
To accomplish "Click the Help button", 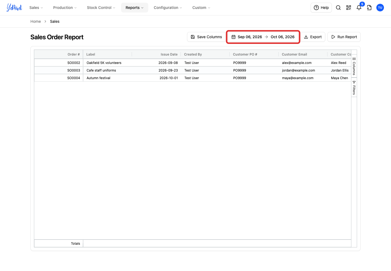I will pyautogui.click(x=321, y=8).
